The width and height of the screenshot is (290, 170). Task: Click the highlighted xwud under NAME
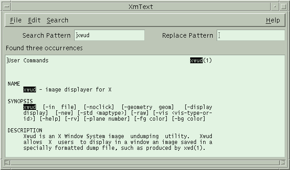click(30, 90)
